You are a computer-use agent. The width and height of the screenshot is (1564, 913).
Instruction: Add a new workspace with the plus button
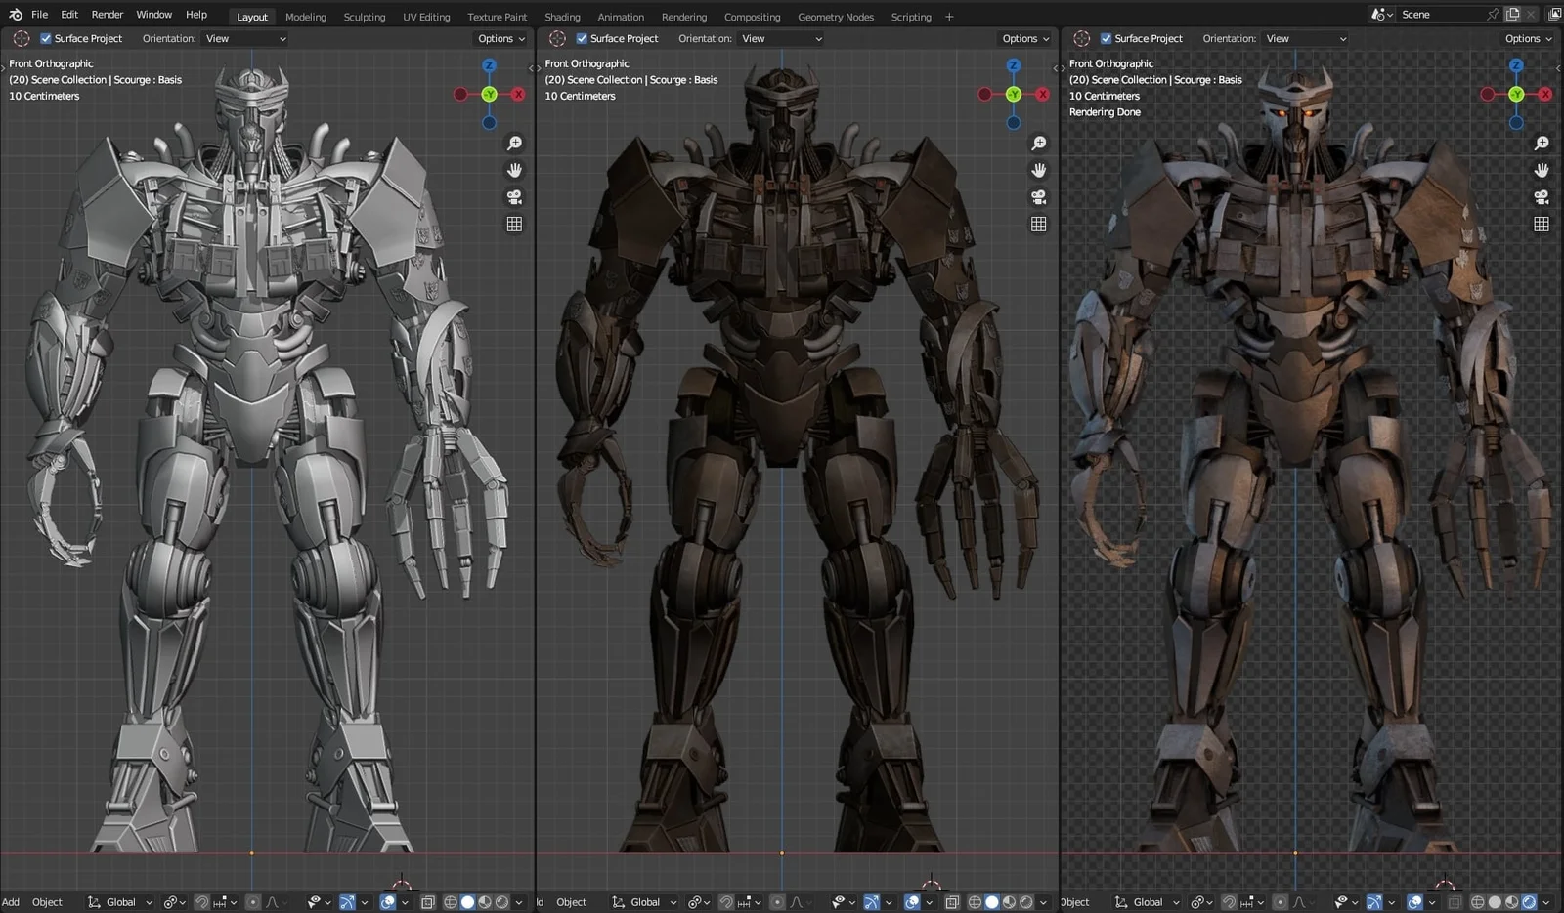click(949, 17)
